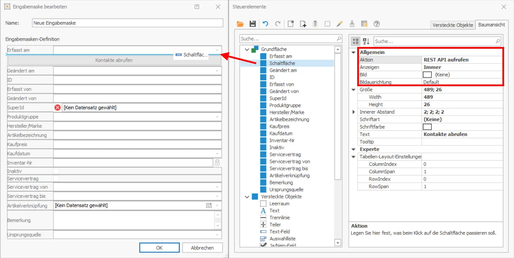Collapse the Grundfläche tree node
This screenshot has width=514, height=258.
coord(247,49)
